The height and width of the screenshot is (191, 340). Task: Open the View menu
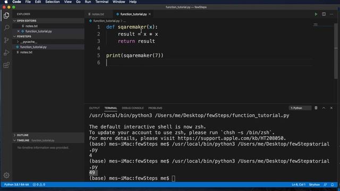click(x=68, y=2)
